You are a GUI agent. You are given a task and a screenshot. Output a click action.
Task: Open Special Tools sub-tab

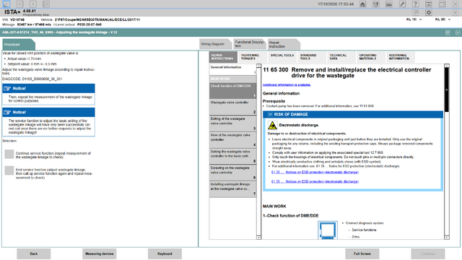282,57
